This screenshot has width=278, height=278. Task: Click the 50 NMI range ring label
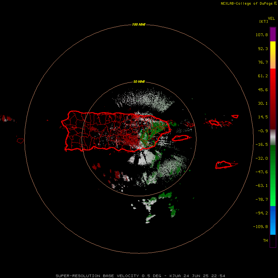pyautogui.click(x=139, y=82)
